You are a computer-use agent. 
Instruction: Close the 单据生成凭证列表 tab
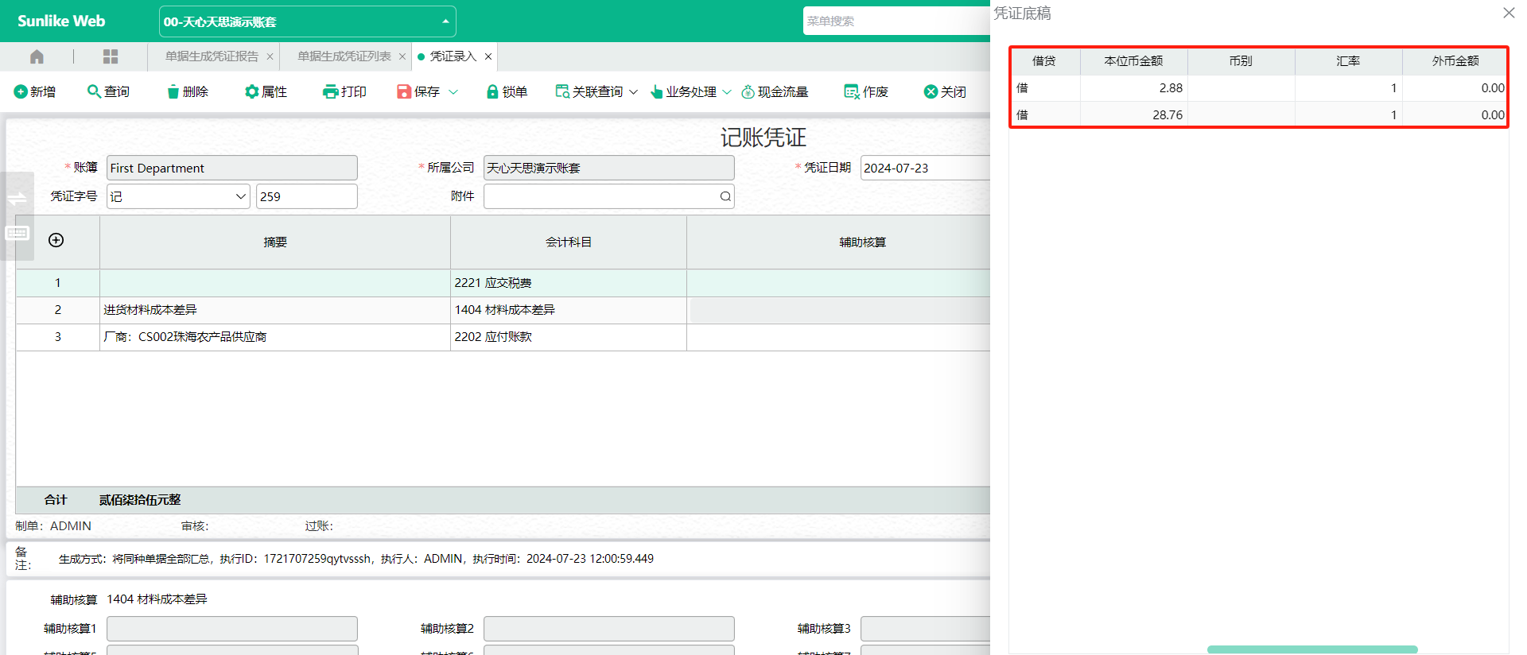[402, 56]
